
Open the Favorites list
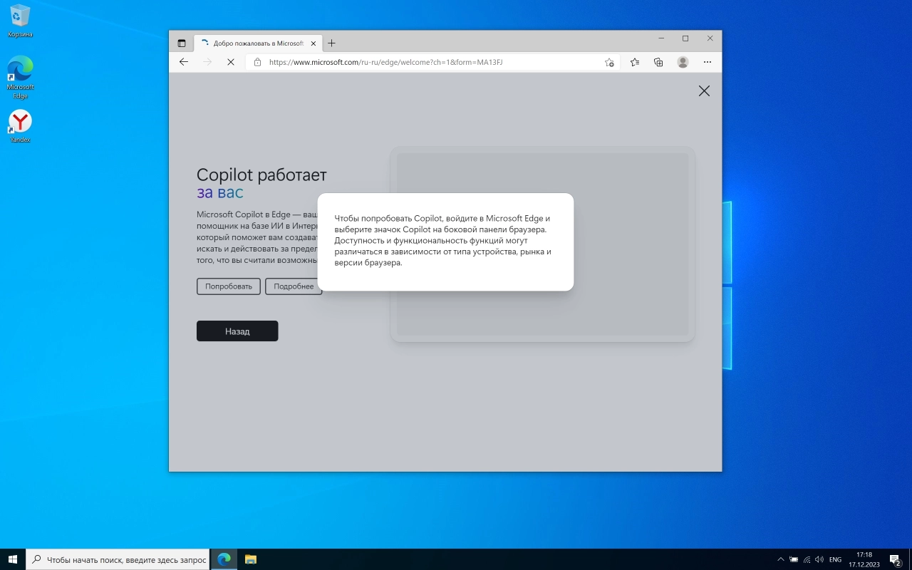(x=635, y=62)
